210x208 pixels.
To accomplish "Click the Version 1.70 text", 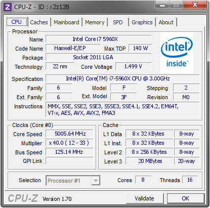I will click(x=57, y=199).
